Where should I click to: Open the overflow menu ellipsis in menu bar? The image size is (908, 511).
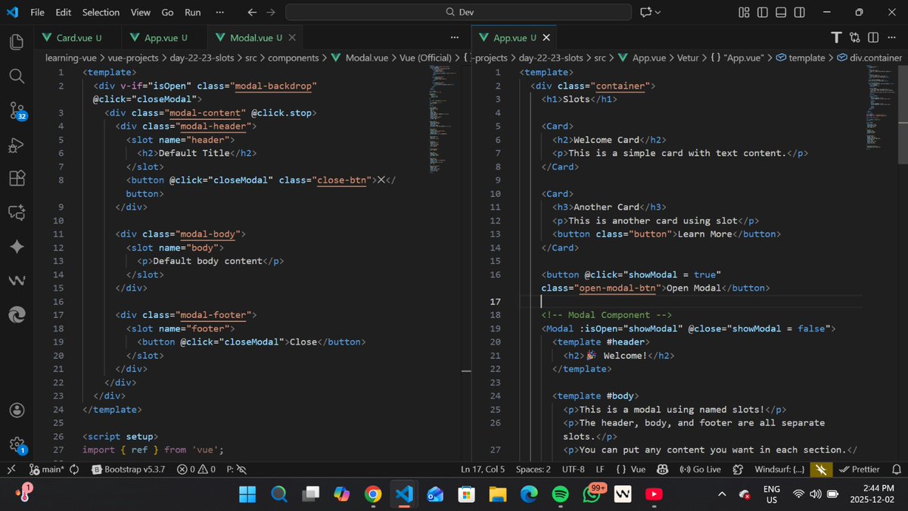pos(219,12)
